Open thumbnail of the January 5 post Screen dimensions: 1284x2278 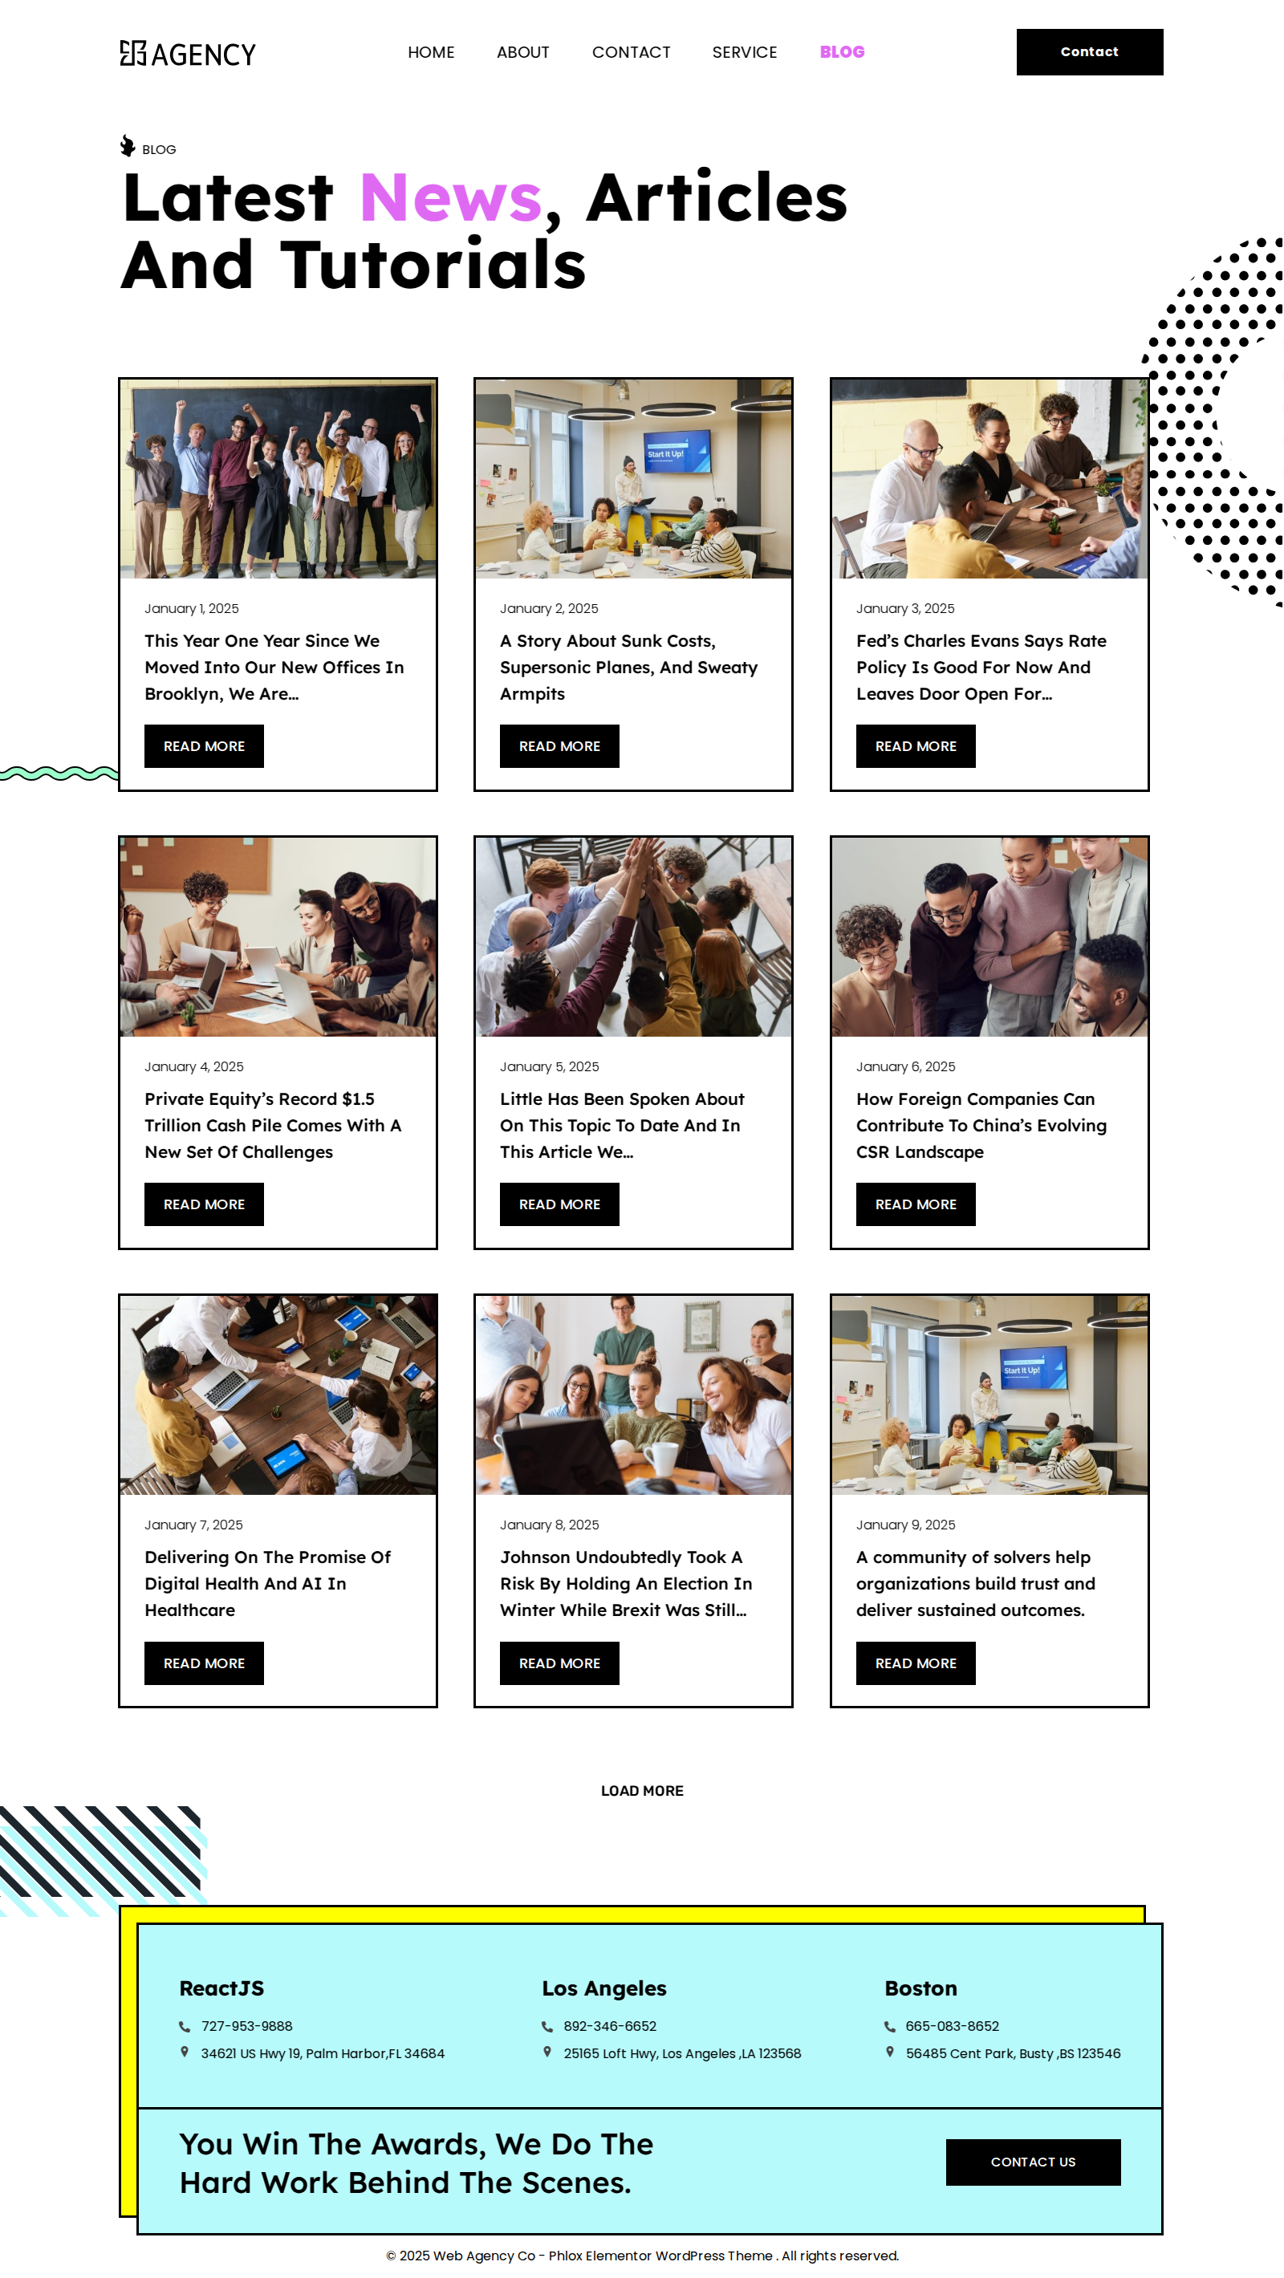click(633, 936)
